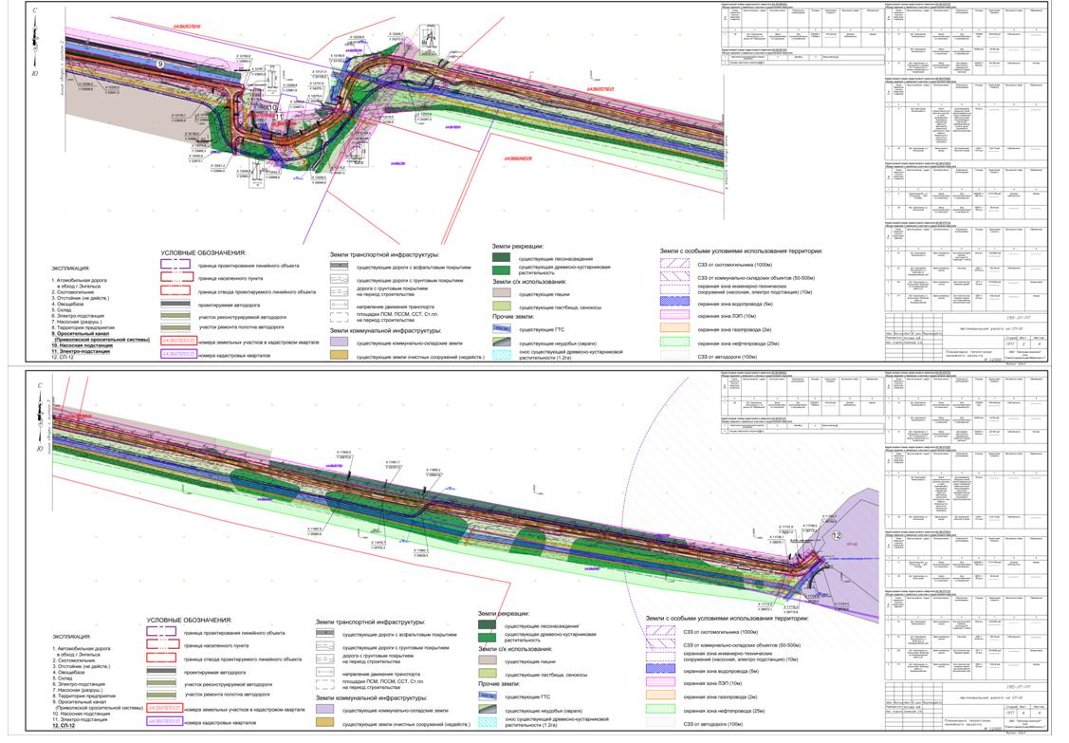
Task: Select green hatched 'охранная зона нефтепровода' swatch in bottom legend
Action: click(x=660, y=709)
